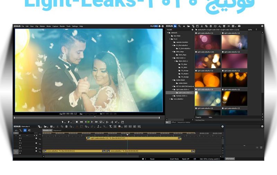
Task: Click the previous frame button beside Play
Action: pyautogui.click(x=86, y=122)
